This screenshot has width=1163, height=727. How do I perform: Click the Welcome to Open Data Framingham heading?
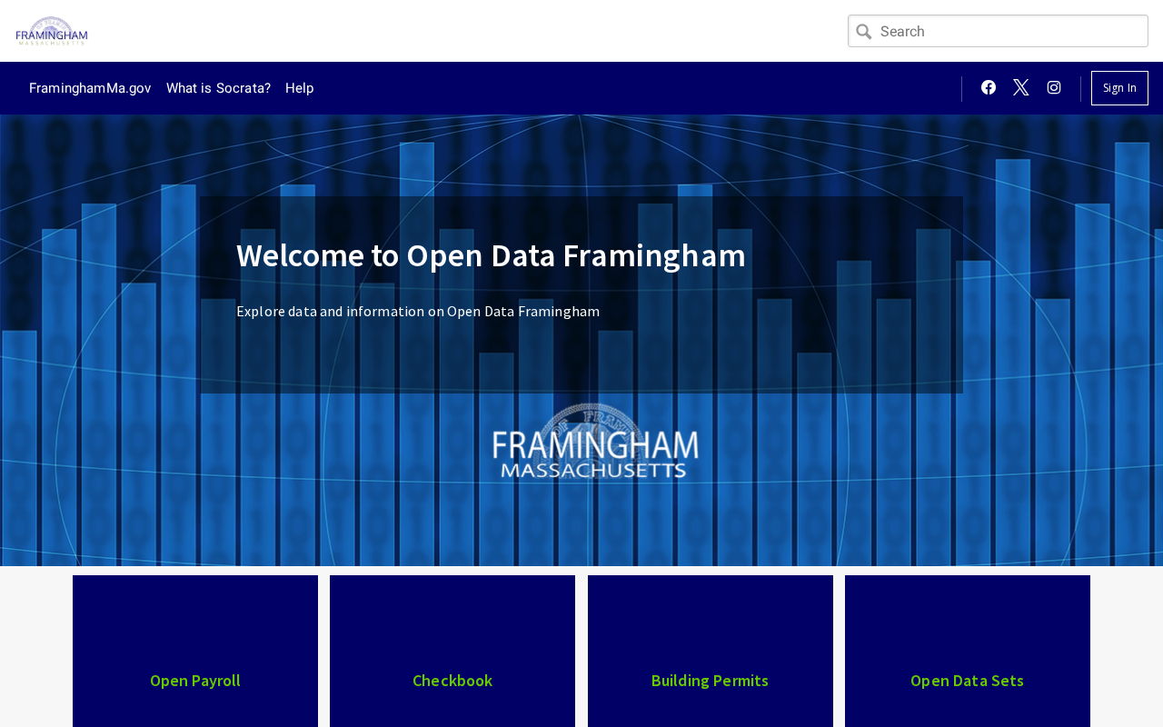[491, 255]
